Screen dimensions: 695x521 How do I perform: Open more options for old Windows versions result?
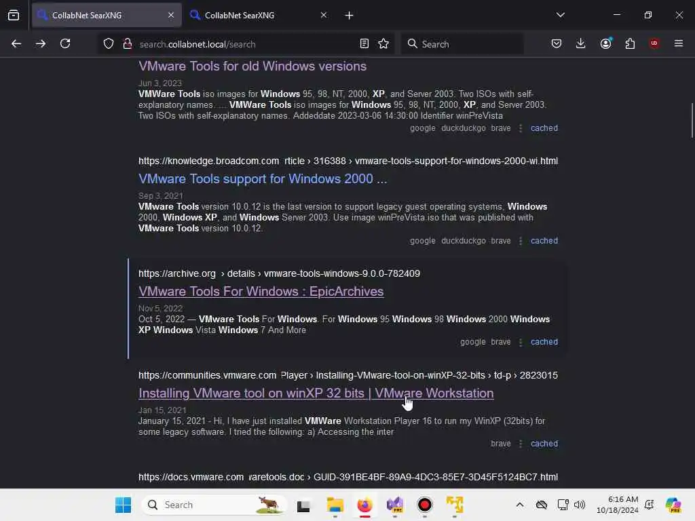[521, 128]
